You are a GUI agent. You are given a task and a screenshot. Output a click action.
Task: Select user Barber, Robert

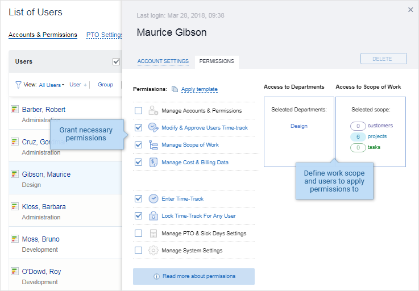(x=44, y=110)
